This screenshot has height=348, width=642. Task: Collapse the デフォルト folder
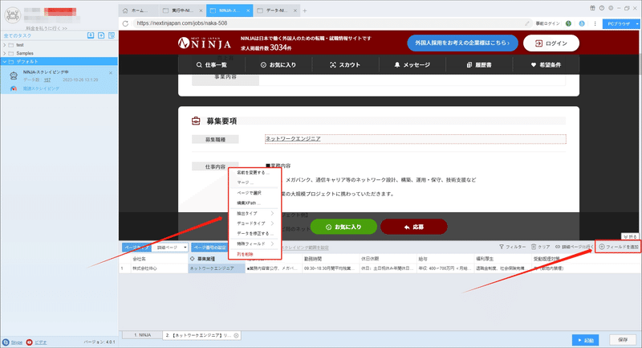tap(5, 62)
